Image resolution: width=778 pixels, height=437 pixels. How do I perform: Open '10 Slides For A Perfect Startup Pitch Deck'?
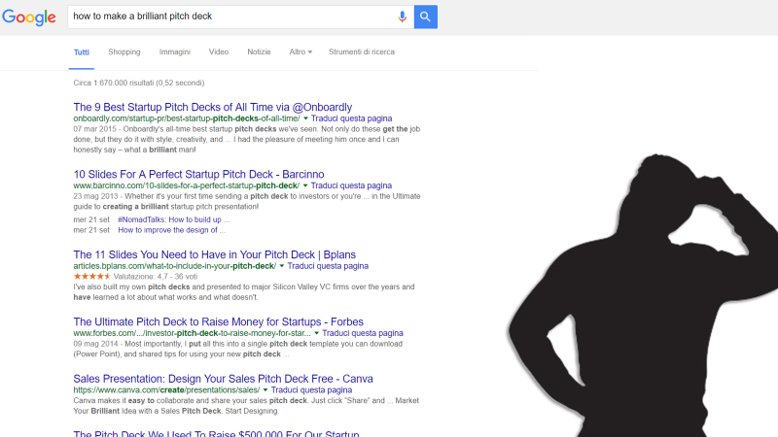198,175
